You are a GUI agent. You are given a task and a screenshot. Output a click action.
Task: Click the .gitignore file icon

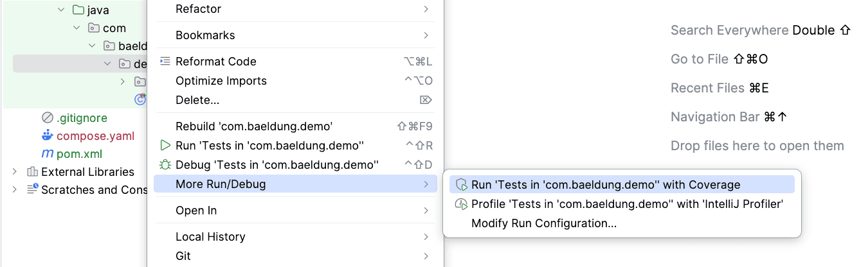click(47, 118)
